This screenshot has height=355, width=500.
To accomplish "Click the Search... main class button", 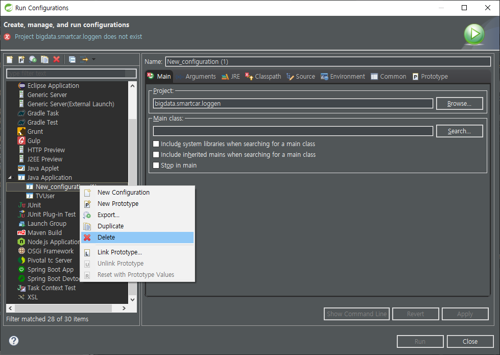I will tap(459, 131).
